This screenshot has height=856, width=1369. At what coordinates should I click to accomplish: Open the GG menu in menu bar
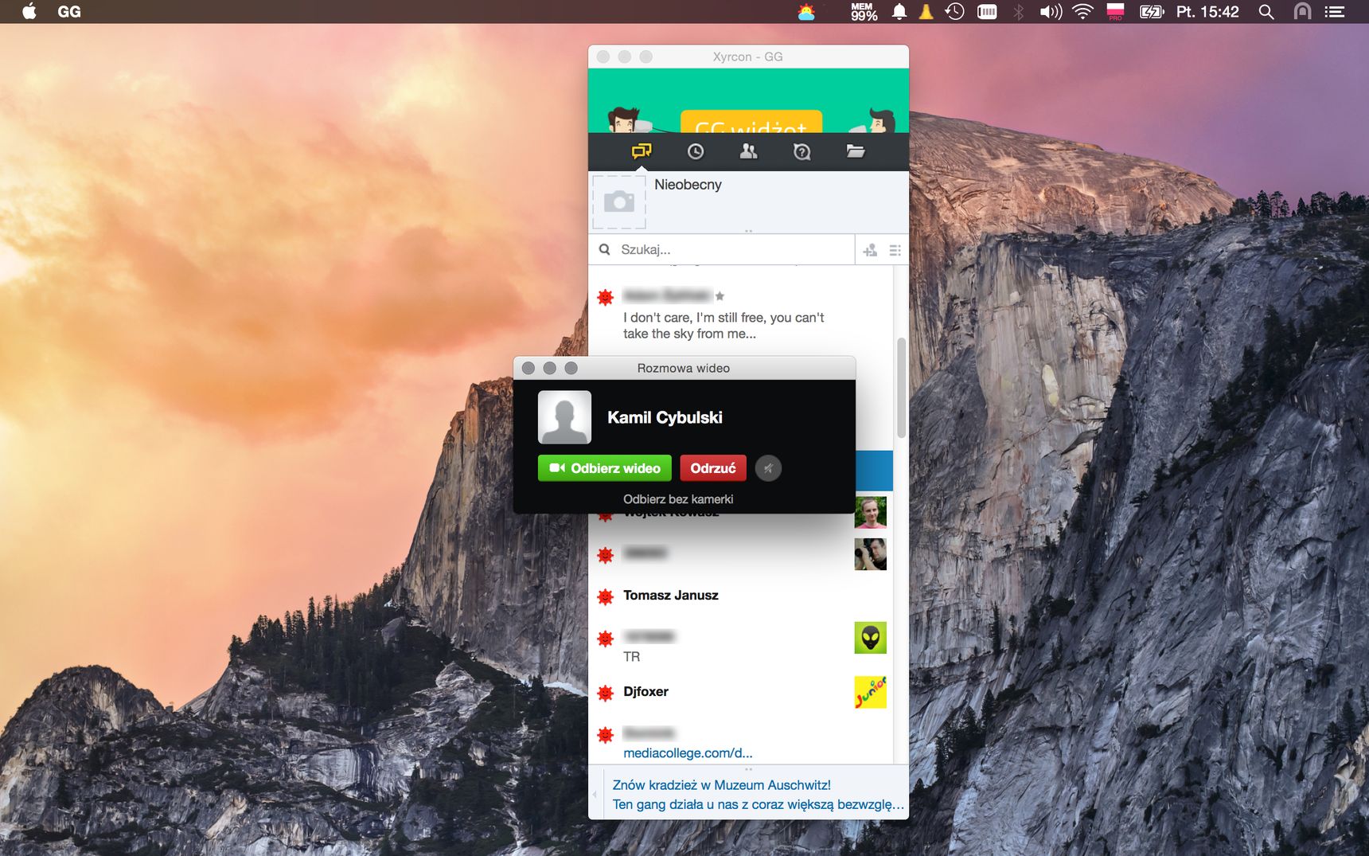pos(69,12)
